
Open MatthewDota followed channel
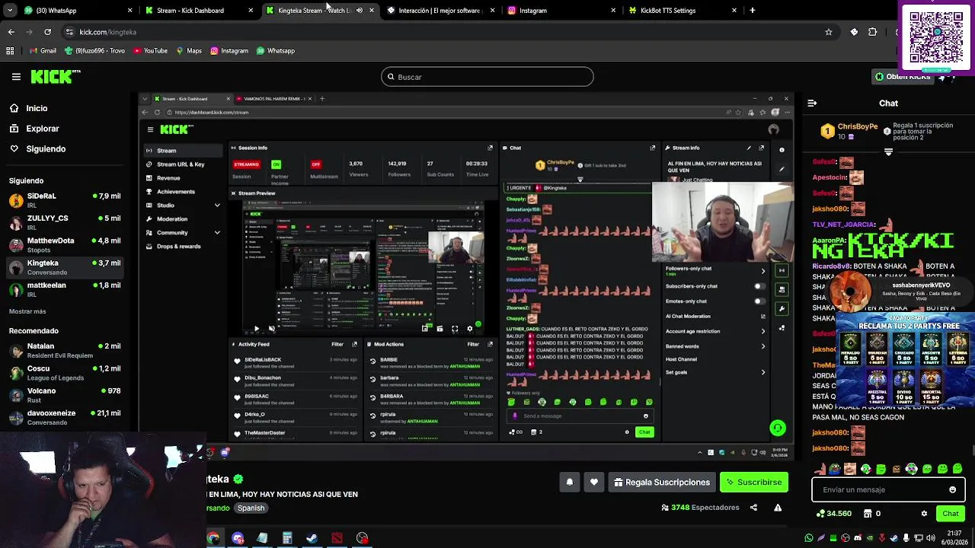[65, 245]
